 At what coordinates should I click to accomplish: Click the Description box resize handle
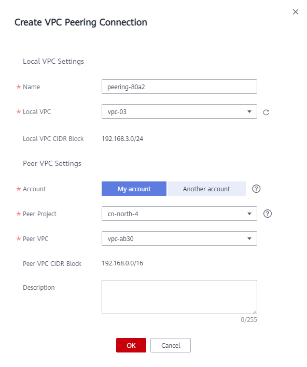pyautogui.click(x=255, y=312)
